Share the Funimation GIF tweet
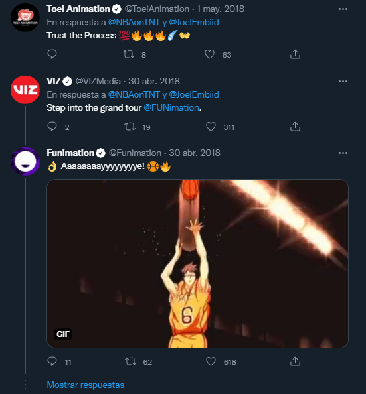366x394 pixels. 295,361
